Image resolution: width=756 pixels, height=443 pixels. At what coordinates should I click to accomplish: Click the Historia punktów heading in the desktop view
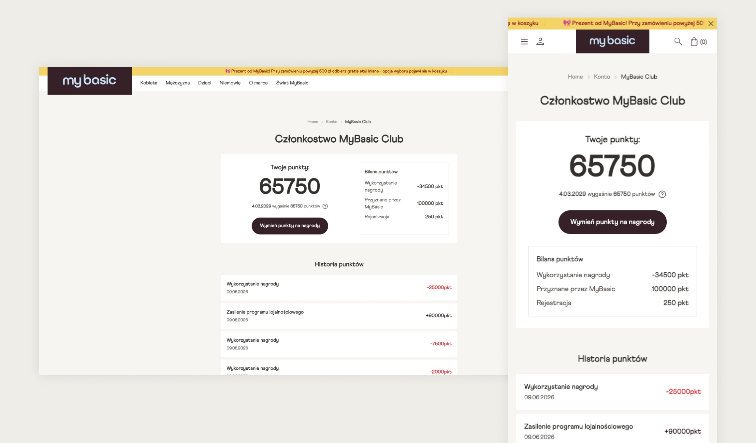coord(339,264)
